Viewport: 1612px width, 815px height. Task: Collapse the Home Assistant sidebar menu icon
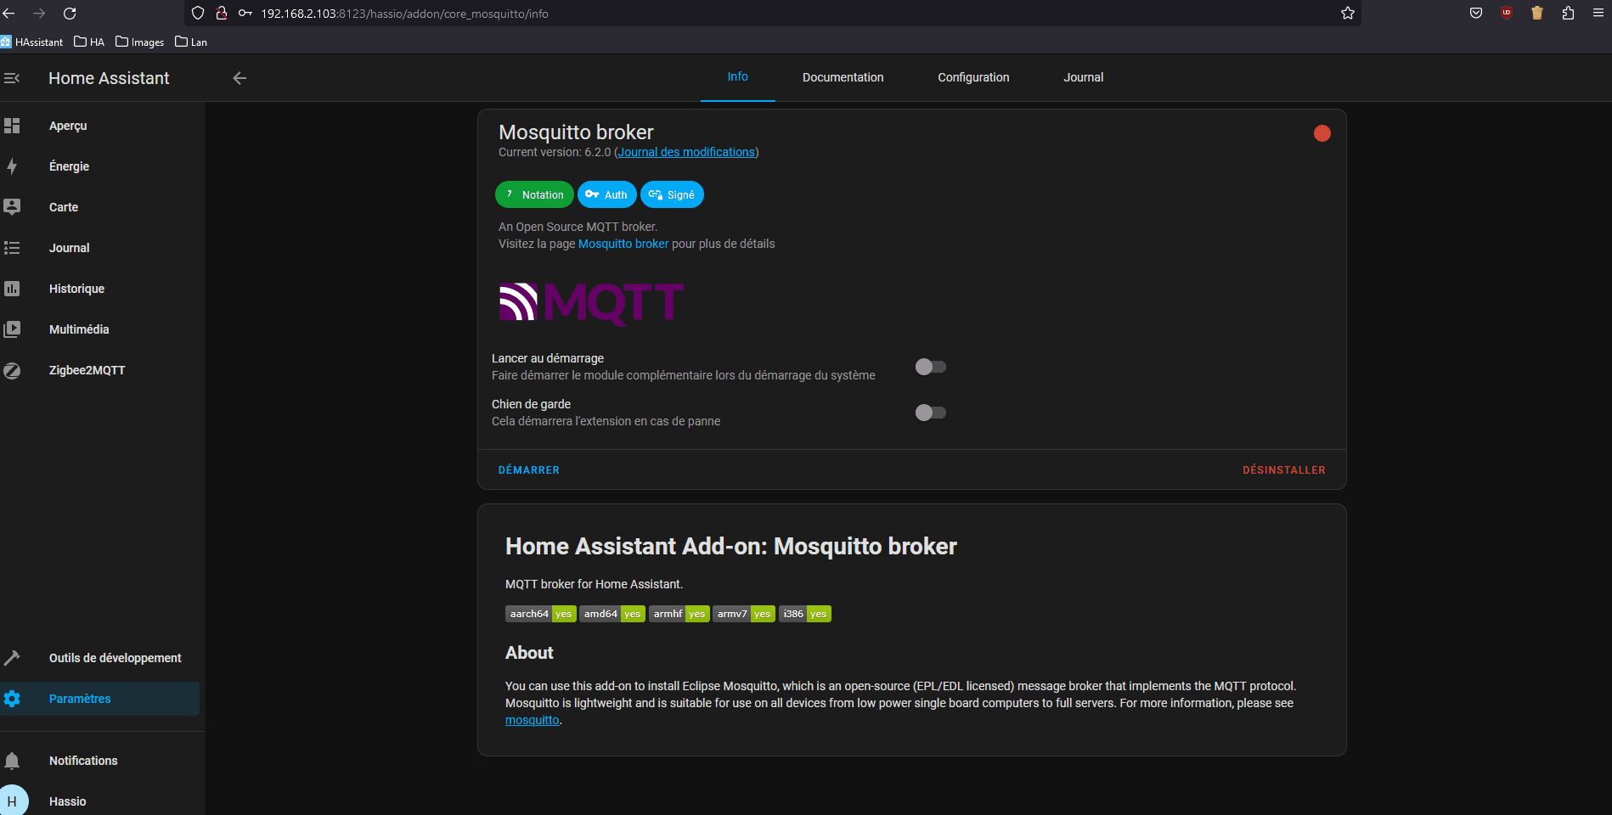(x=12, y=78)
